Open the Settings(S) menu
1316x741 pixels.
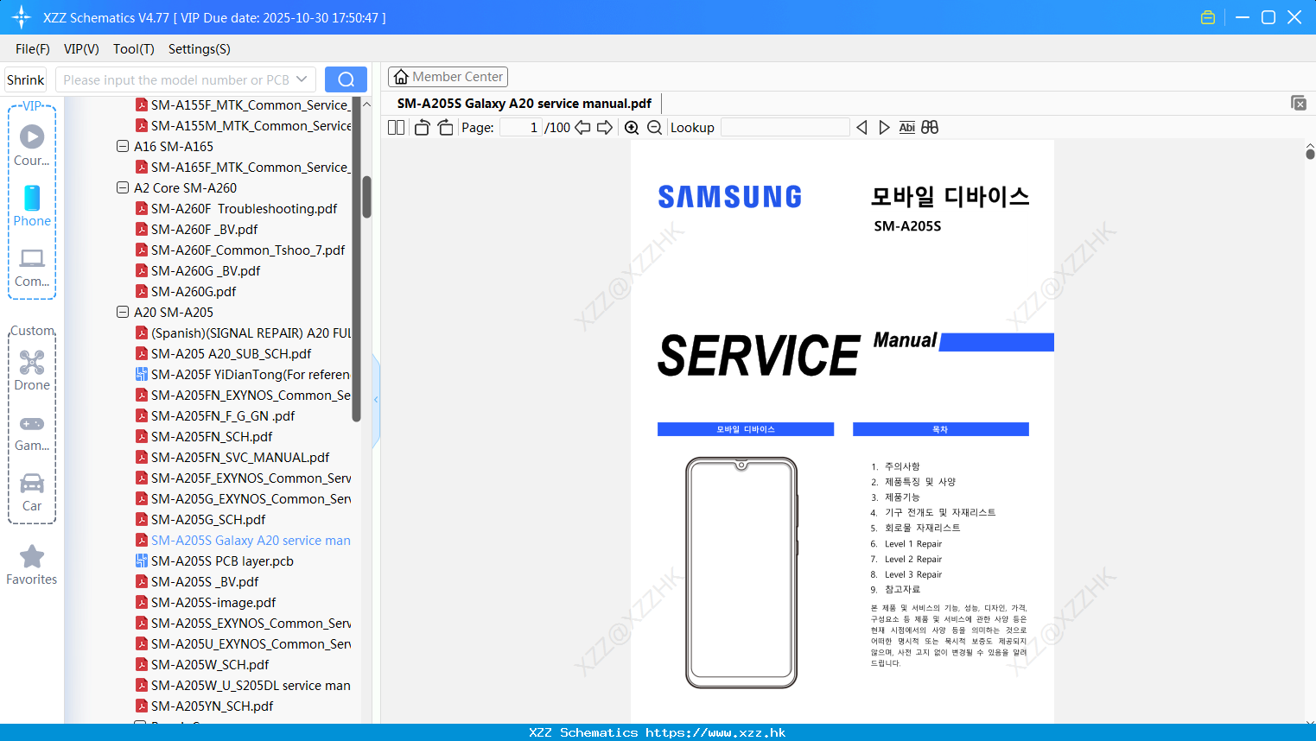point(200,49)
